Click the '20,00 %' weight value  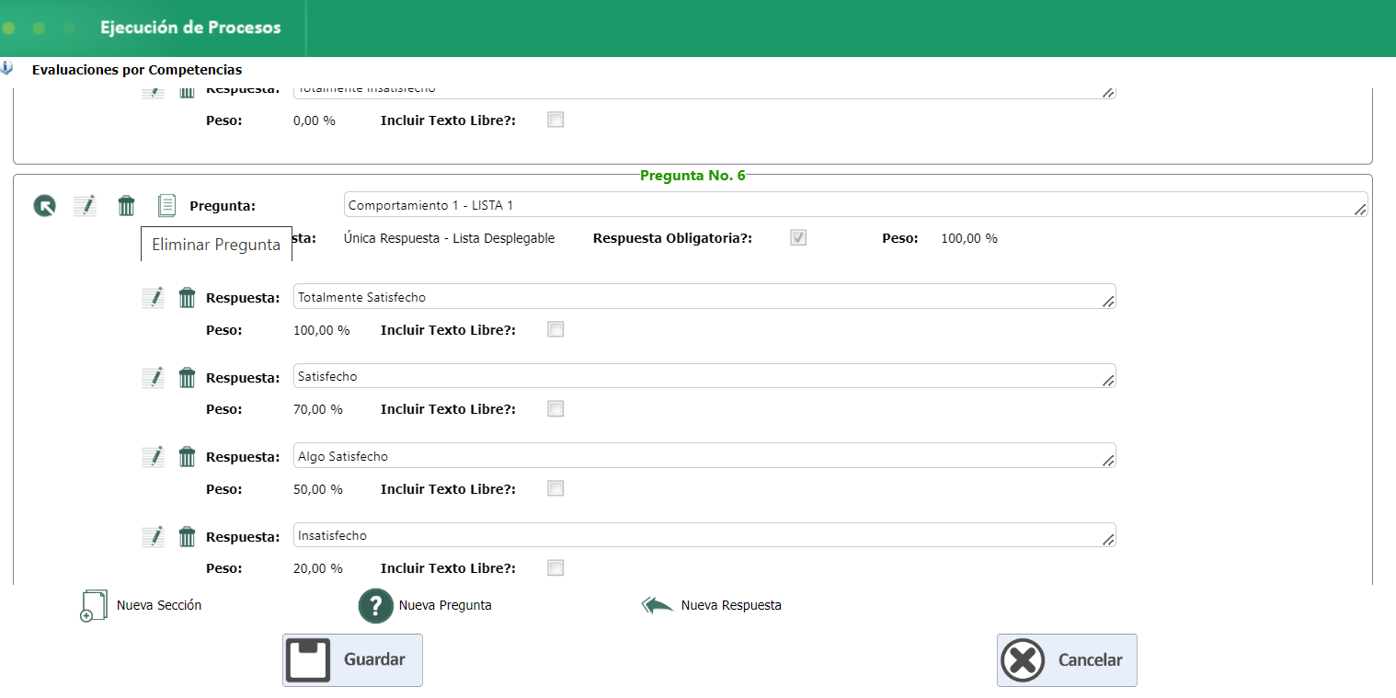tap(318, 568)
